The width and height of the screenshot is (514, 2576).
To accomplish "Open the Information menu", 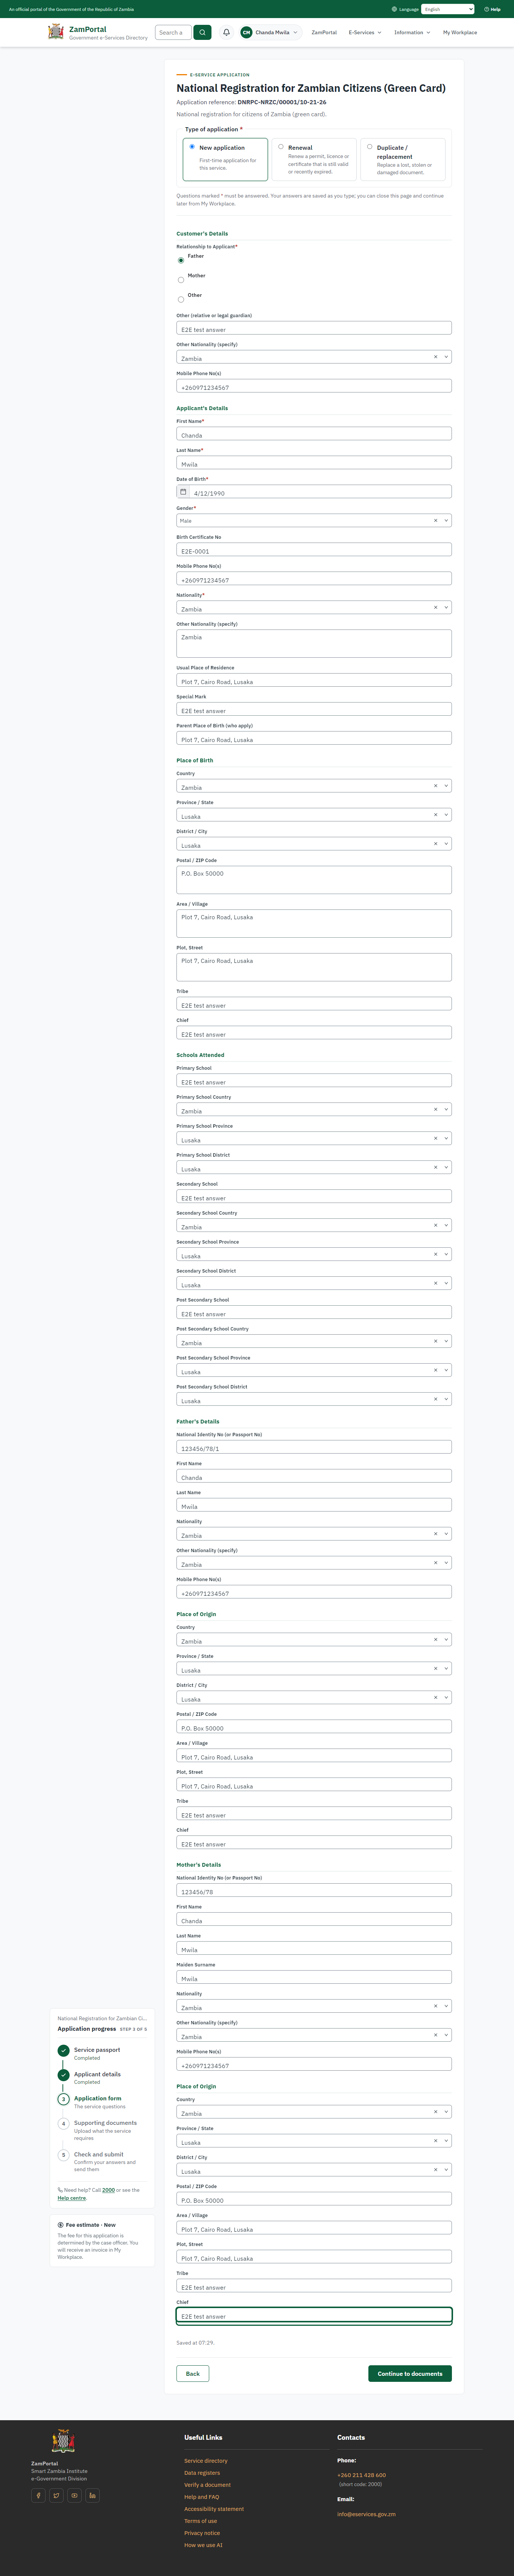I will tap(412, 32).
